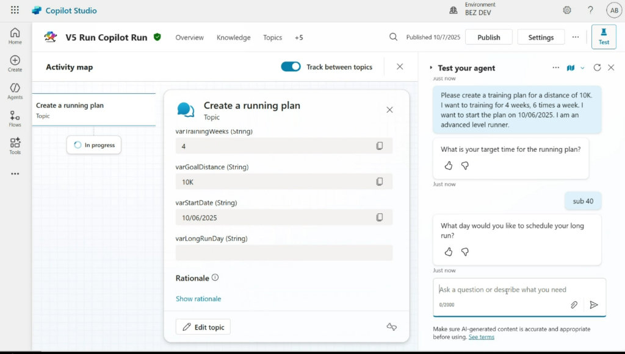Thumbs down the long run question
Viewport: 625px width, 354px height.
[x=464, y=252]
